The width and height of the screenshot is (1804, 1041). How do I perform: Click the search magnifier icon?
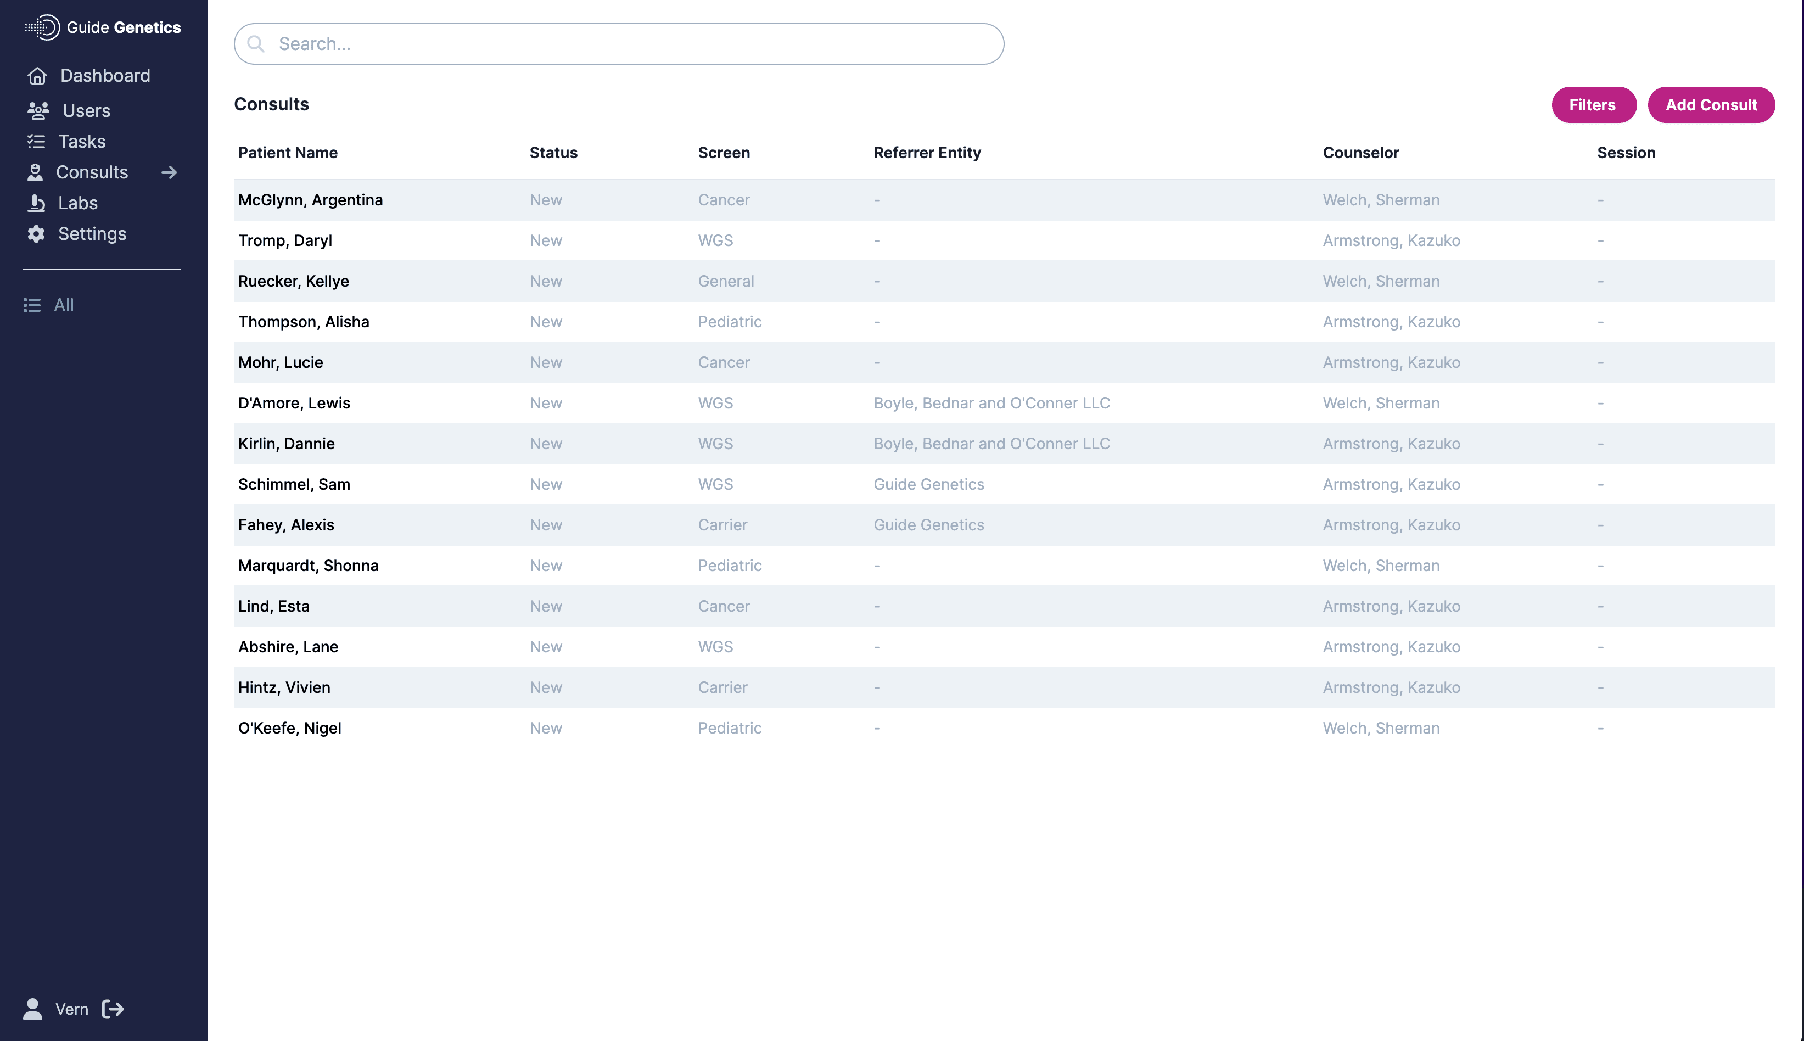point(256,43)
